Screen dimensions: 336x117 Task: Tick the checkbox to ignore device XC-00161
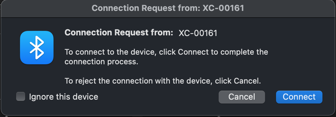(21, 96)
